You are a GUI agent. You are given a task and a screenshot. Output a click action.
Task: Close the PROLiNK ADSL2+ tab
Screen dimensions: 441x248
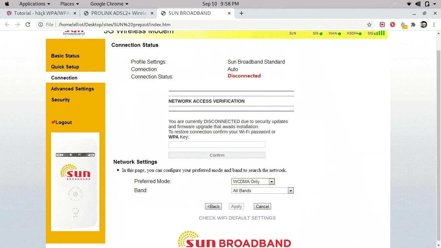click(152, 13)
